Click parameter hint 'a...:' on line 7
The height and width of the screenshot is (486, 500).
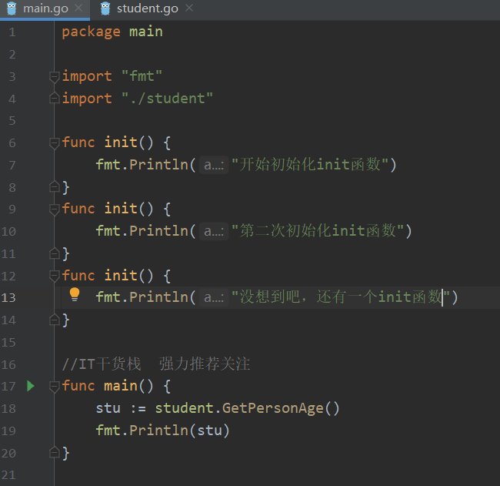[214, 165]
